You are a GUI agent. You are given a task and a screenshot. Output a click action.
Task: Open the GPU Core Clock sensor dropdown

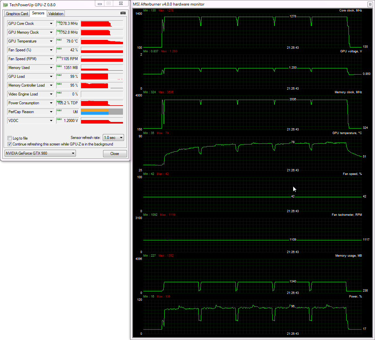51,24
